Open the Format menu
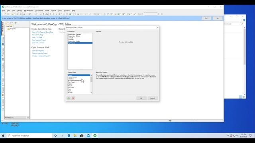This screenshot has height=143, width=255. tap(53, 11)
